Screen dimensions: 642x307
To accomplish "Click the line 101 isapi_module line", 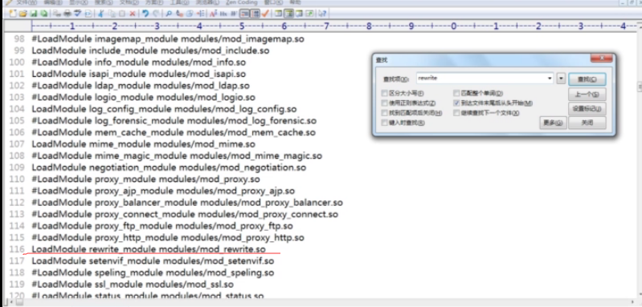I will pos(139,75).
